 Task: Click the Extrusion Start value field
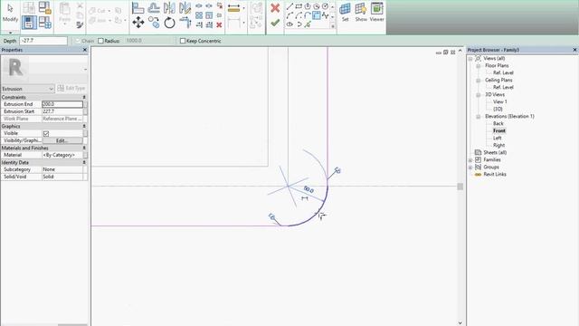tap(62, 111)
